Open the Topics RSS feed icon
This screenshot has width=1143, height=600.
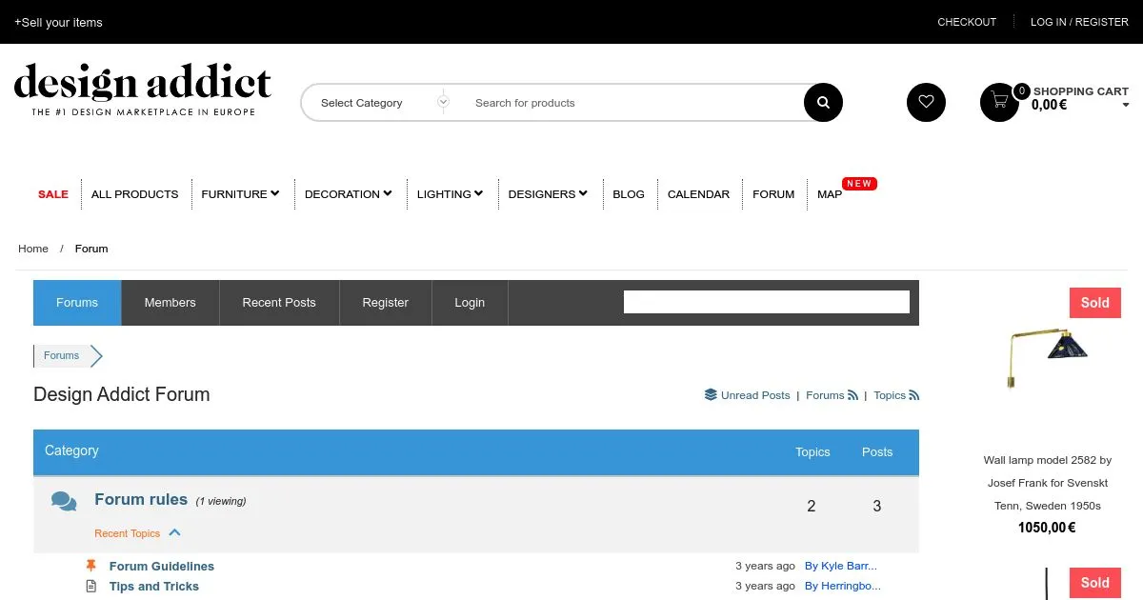[914, 395]
